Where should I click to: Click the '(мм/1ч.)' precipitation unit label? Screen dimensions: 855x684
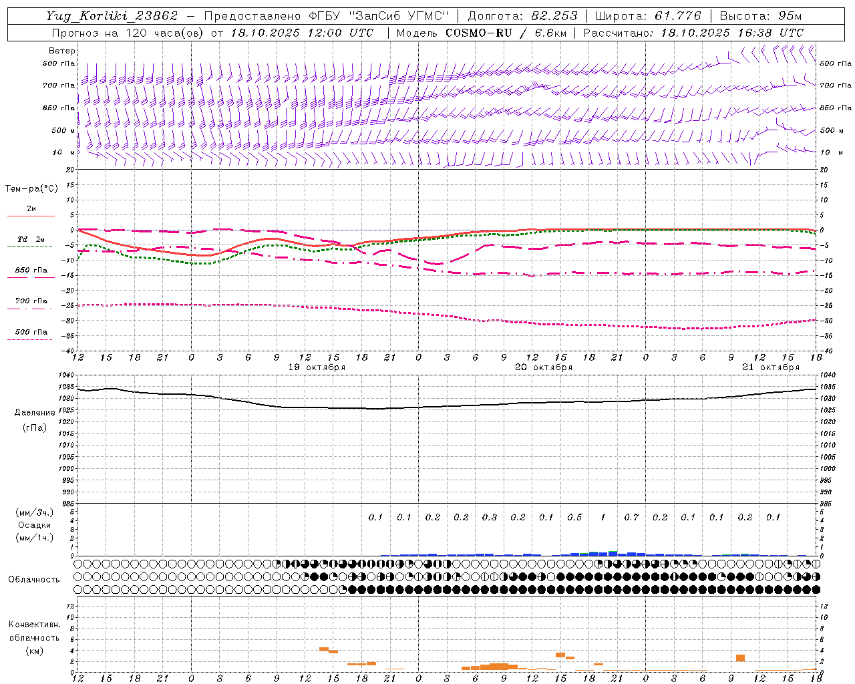pos(35,538)
